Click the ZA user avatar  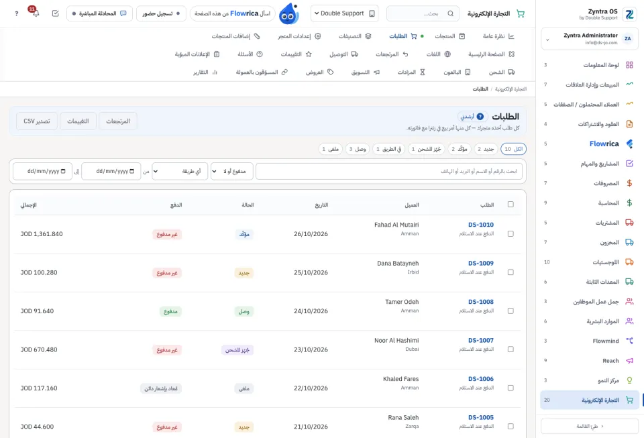tap(628, 39)
